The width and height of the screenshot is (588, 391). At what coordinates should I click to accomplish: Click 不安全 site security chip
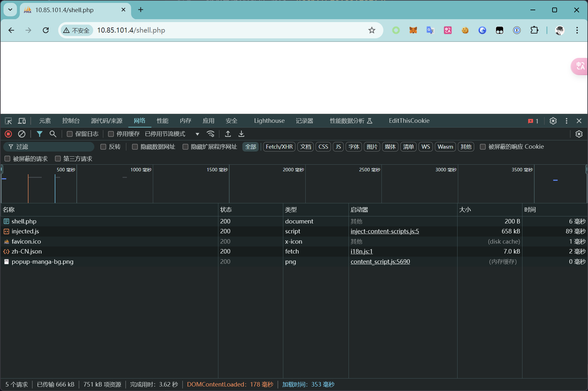[x=76, y=30]
